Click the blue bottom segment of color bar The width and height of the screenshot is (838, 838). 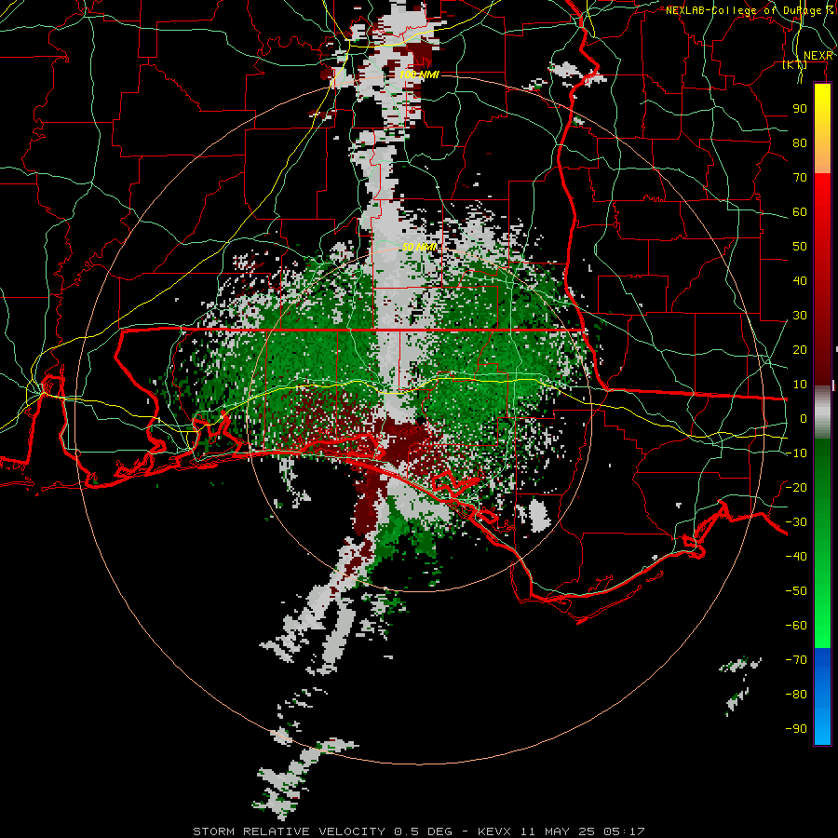point(822,696)
